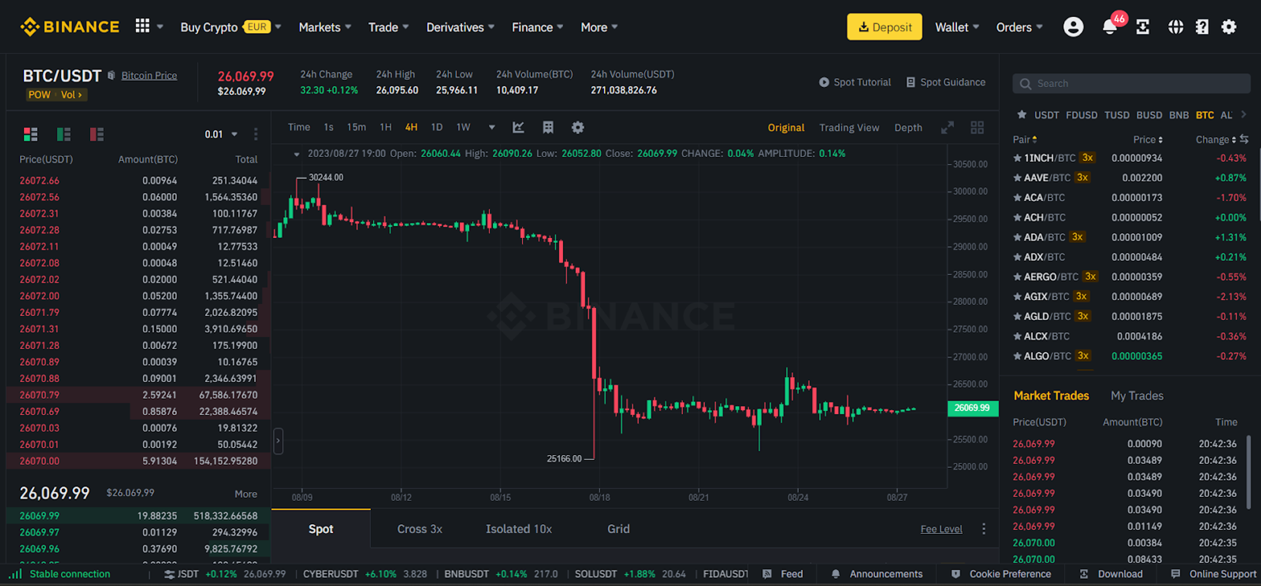Toggle the favorite star on AAVE/BTC
Image resolution: width=1261 pixels, height=586 pixels.
pos(1018,177)
